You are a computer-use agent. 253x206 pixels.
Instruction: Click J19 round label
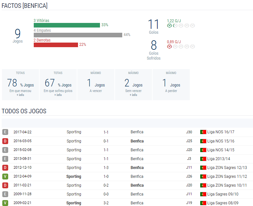(x=189, y=203)
